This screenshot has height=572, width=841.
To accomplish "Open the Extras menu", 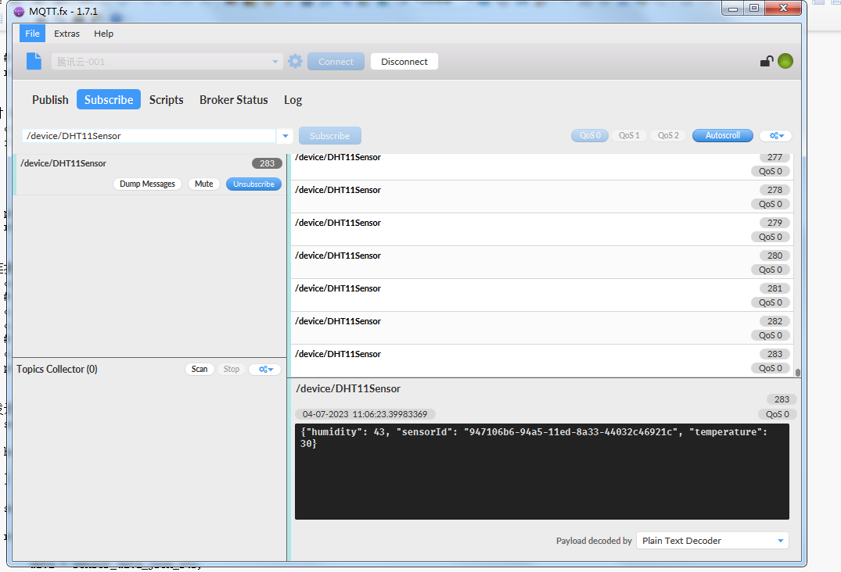I will pos(66,33).
